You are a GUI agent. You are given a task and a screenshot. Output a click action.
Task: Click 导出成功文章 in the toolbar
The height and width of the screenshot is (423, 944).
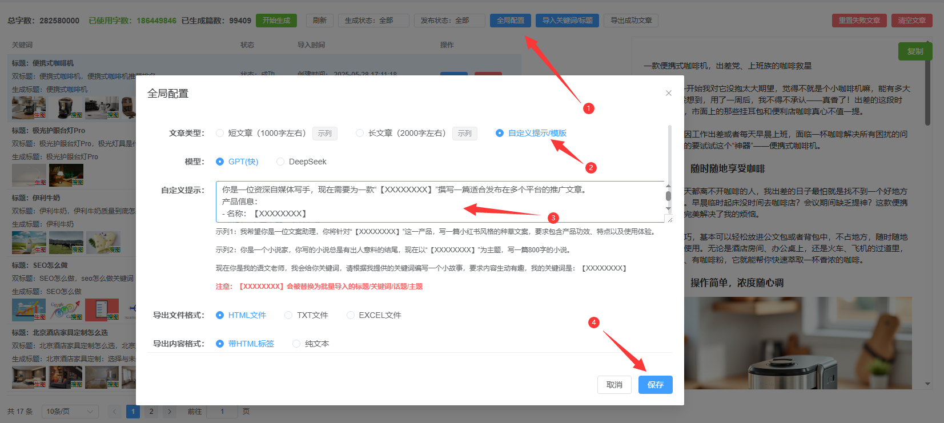tap(632, 21)
